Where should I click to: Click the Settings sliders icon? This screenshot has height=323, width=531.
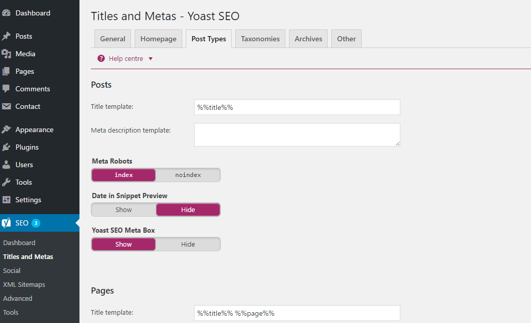pyautogui.click(x=6, y=200)
